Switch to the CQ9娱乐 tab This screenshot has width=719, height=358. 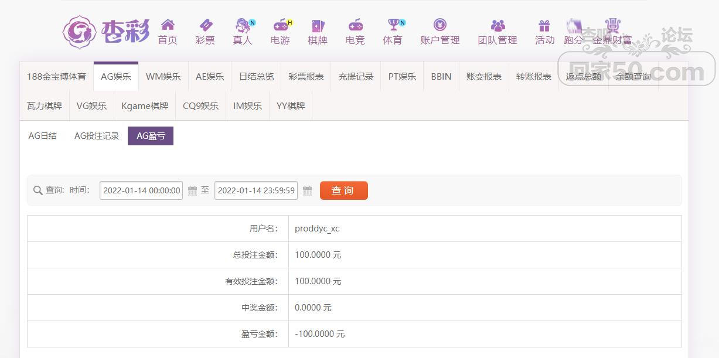click(200, 106)
